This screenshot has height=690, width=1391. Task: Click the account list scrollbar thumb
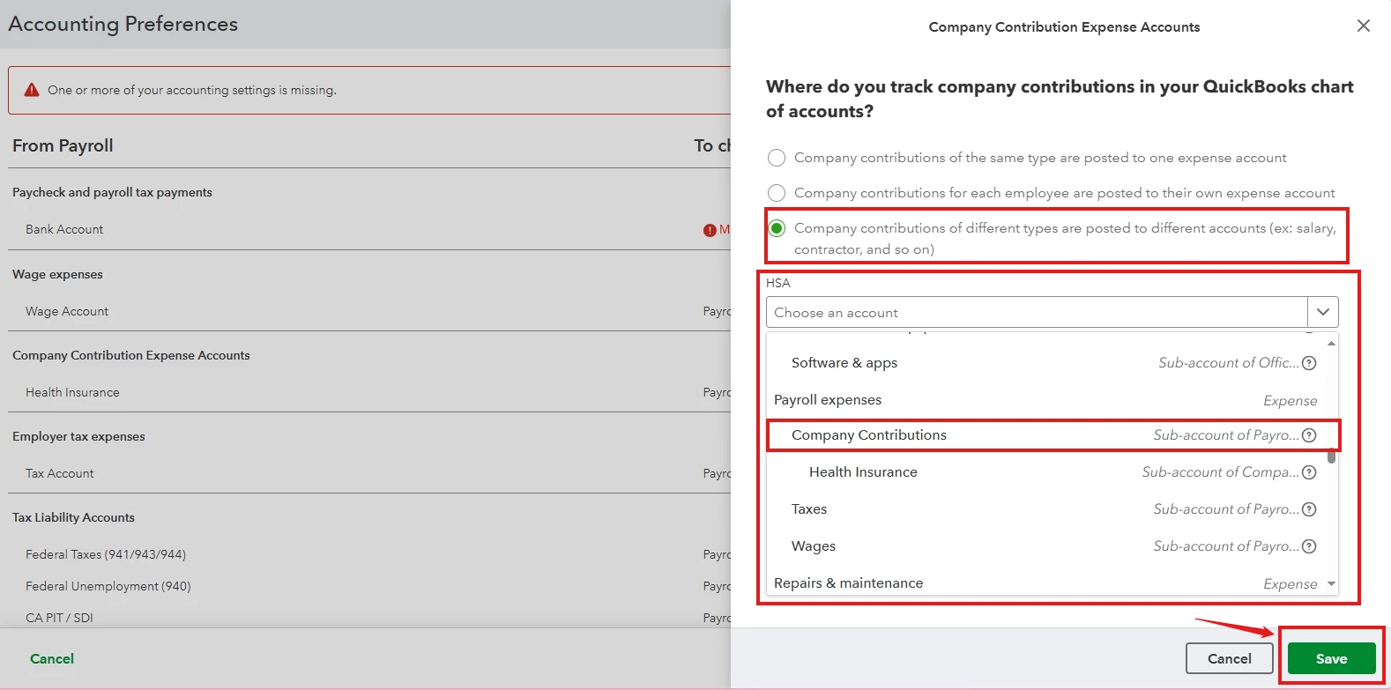point(1331,456)
